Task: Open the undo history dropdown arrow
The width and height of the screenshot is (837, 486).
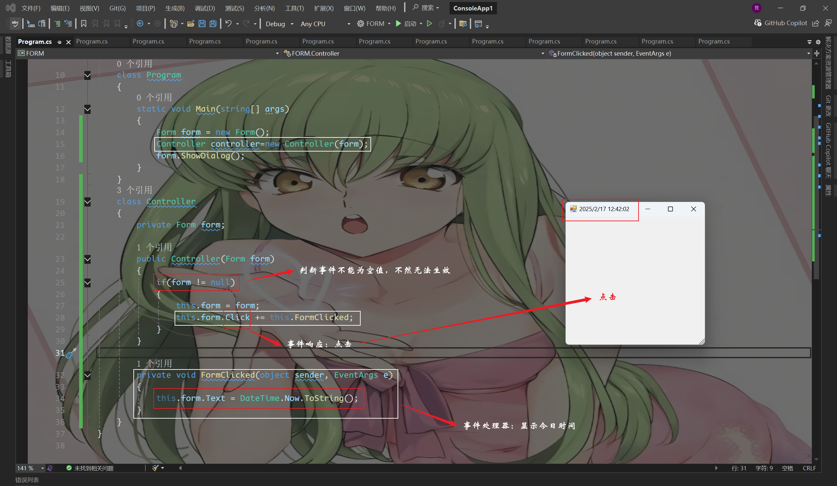Action: pos(237,24)
